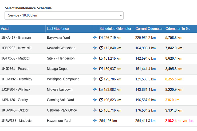Click the 7,842.0 km odometer to go
This screenshot has height=131, width=197.
point(174,48)
